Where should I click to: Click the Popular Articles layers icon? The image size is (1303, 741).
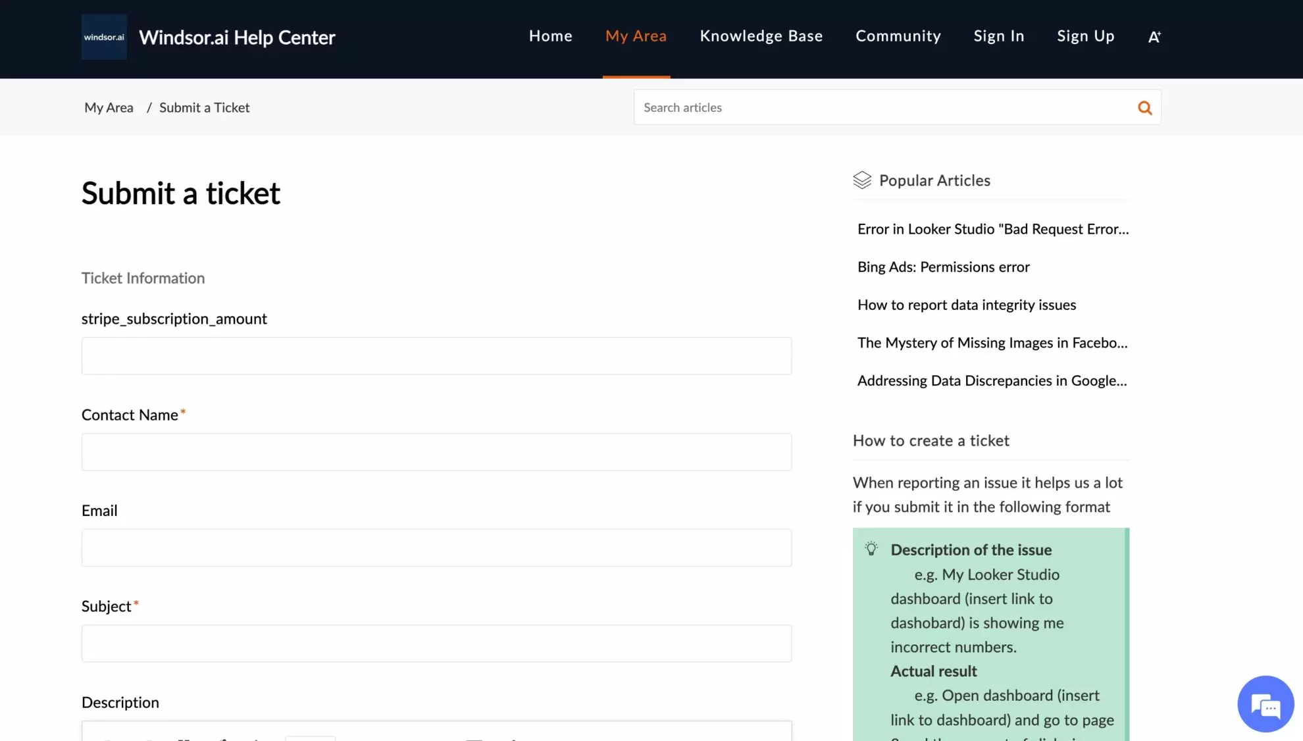(861, 180)
